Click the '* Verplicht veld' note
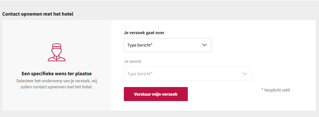This screenshot has width=319, height=117. pyautogui.click(x=275, y=90)
